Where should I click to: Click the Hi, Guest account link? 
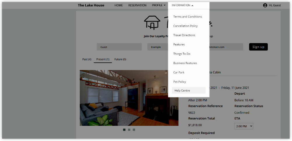[x=275, y=6]
